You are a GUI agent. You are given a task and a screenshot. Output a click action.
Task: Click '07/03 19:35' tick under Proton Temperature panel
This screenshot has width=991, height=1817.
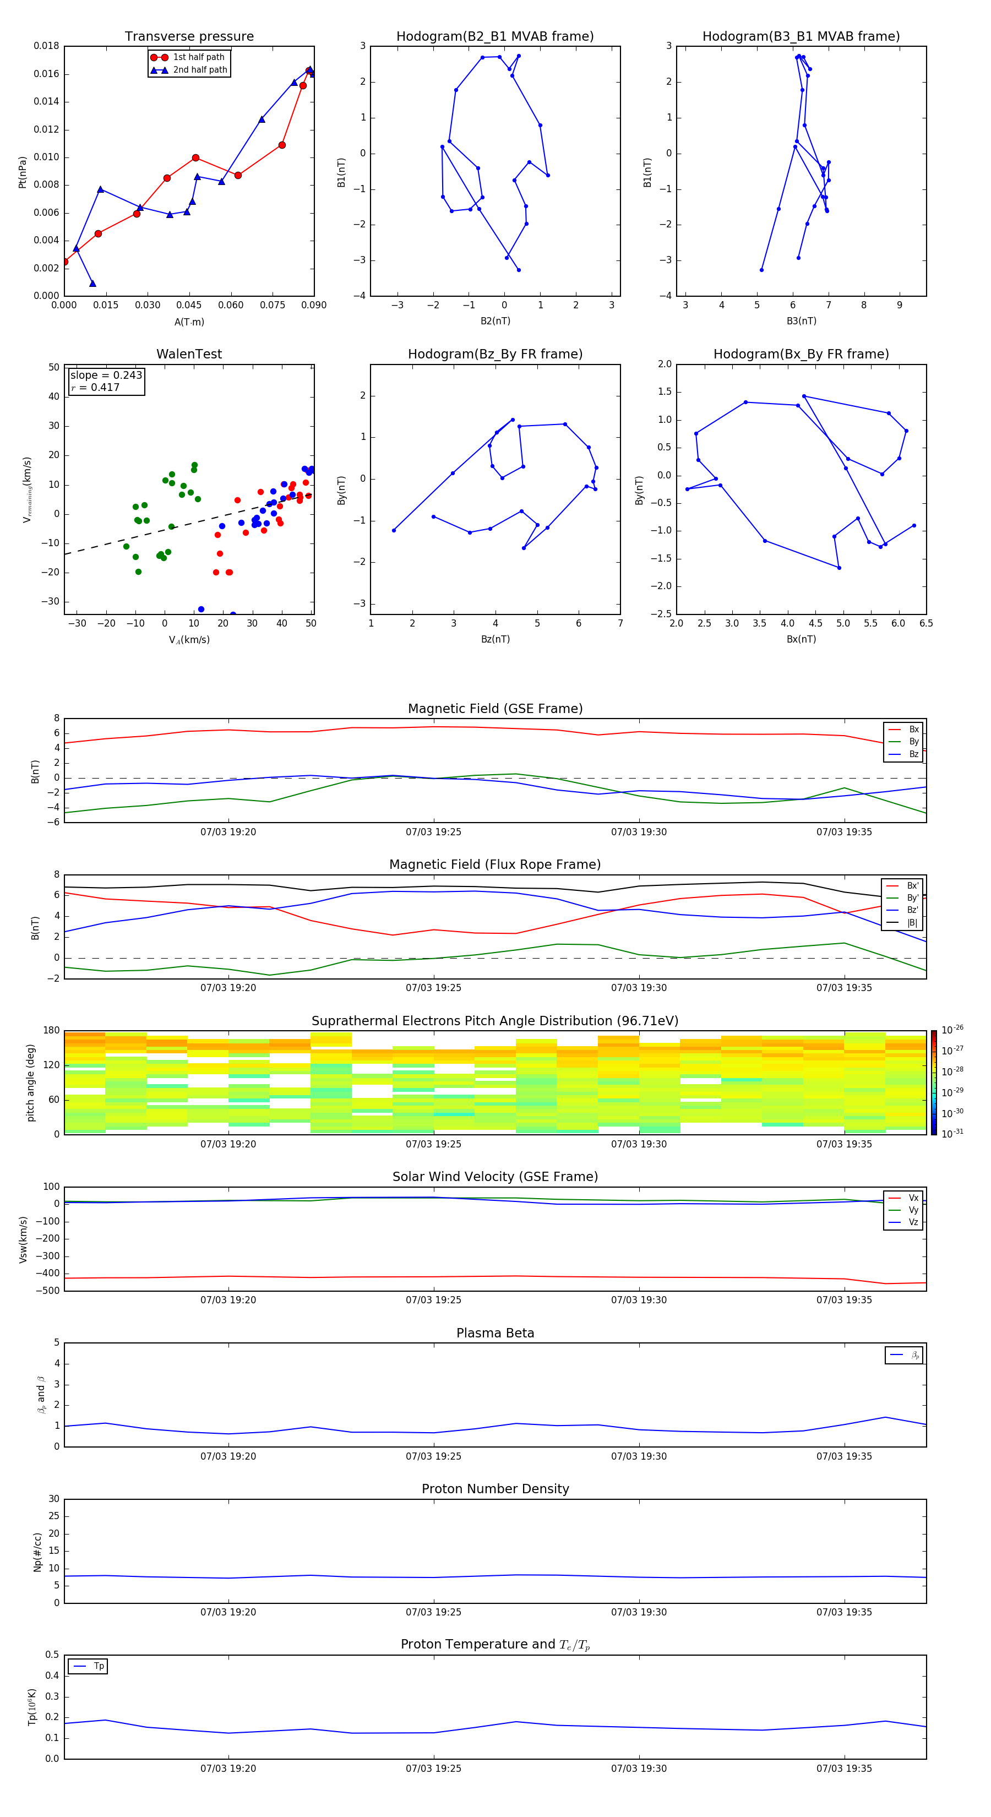click(843, 1769)
